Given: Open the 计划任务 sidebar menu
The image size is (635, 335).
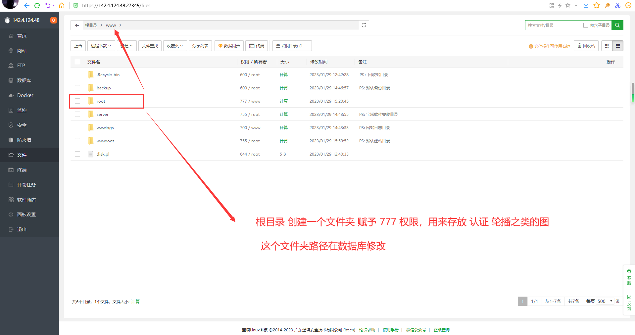Looking at the screenshot, I should (29, 185).
